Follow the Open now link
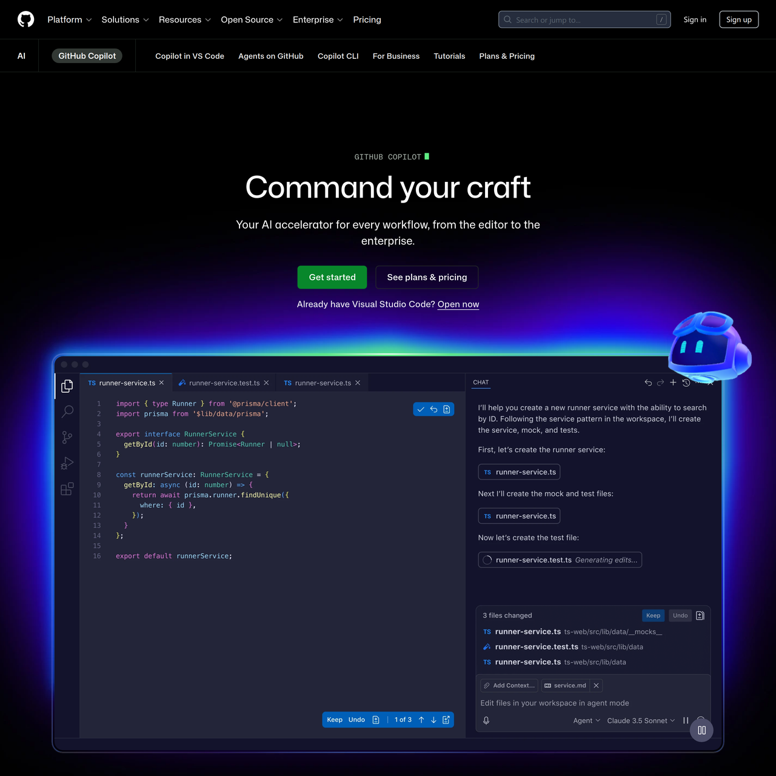The image size is (776, 776). click(x=458, y=304)
